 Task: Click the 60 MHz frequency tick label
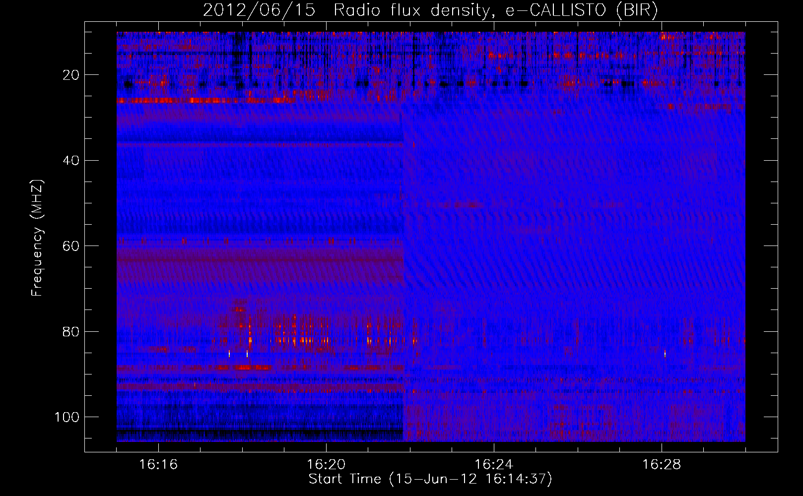coord(71,246)
